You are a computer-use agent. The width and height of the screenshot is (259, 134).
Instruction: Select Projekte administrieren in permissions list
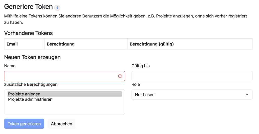(x=30, y=99)
